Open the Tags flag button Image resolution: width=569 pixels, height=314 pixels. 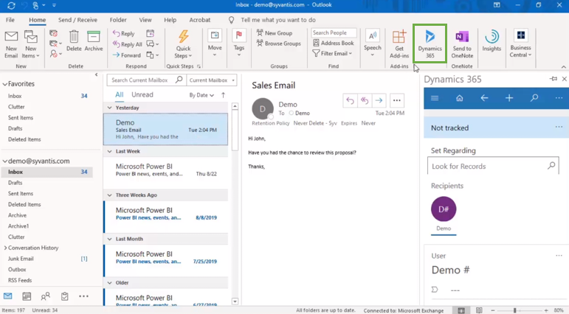[239, 43]
